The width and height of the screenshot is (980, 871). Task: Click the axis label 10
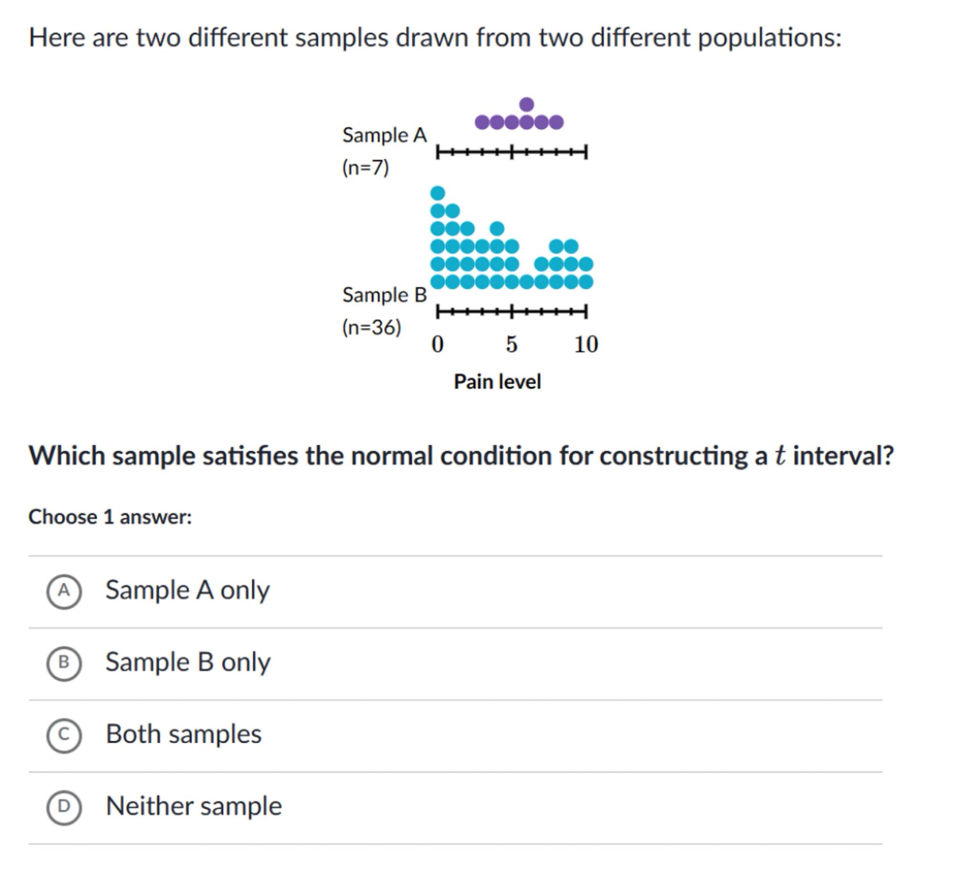coord(586,345)
